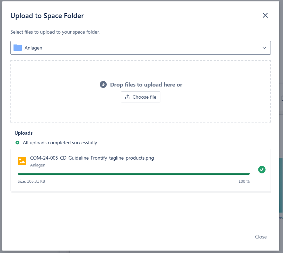Click the upload arrow icon in Choose file
This screenshot has height=253, width=283.
tap(128, 97)
